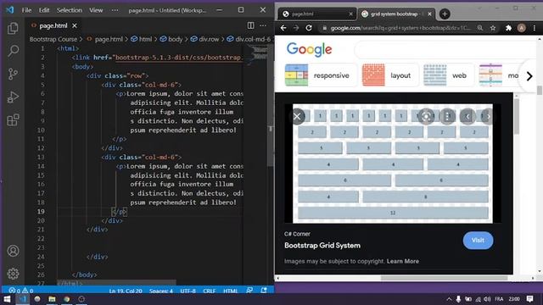Image resolution: width=543 pixels, height=305 pixels.
Task: Click the Chrome zoom magnifier icon in address bar
Action: pyautogui.click(x=480, y=28)
